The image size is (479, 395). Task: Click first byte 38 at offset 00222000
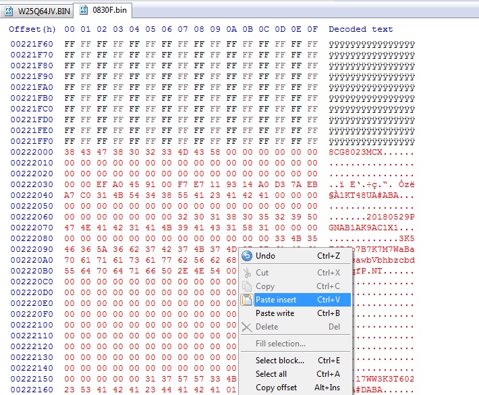coord(69,152)
